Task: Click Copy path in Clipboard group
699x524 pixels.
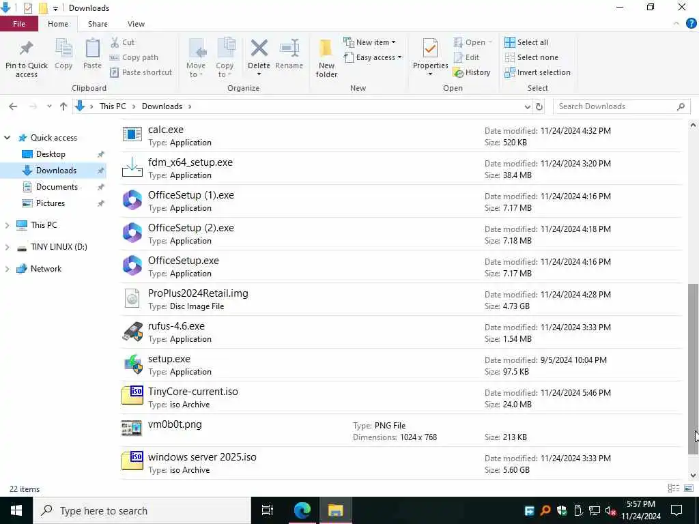Action: 134,57
